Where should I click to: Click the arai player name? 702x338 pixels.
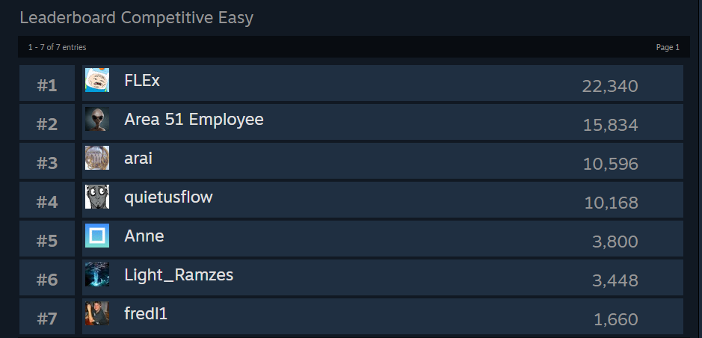coord(138,159)
